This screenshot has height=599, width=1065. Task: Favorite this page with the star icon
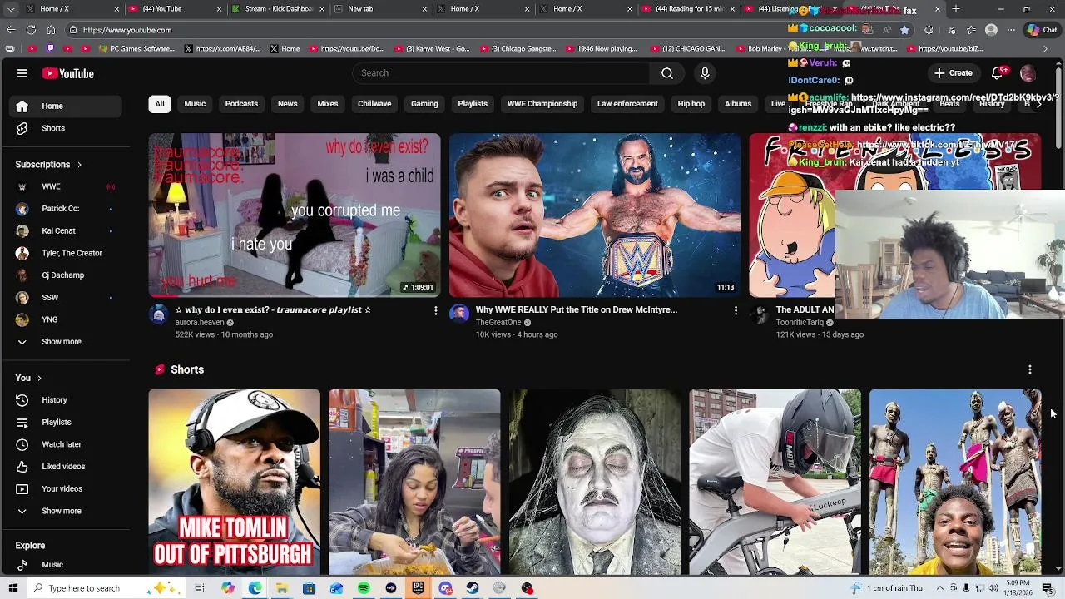tap(904, 30)
